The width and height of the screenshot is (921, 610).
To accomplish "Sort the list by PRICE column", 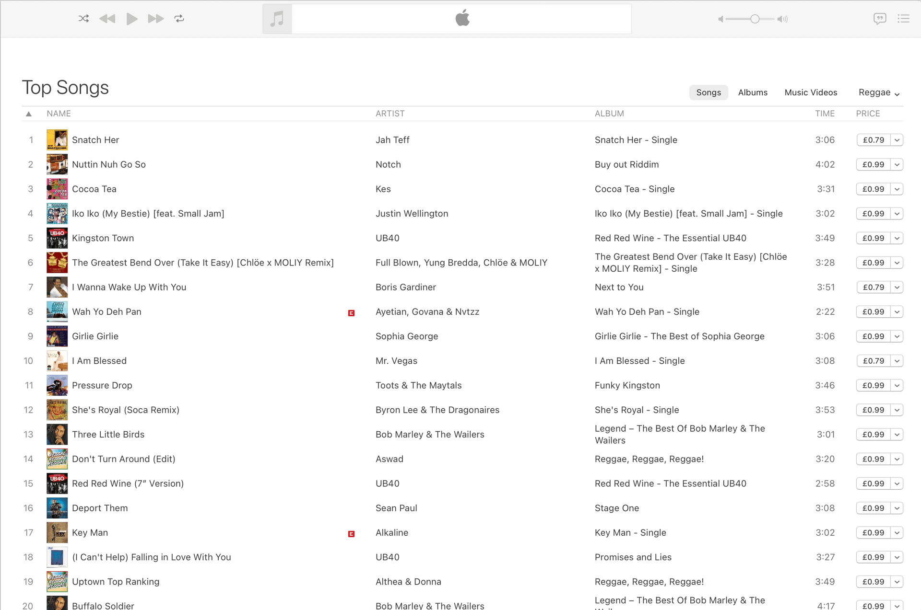I will tap(868, 114).
